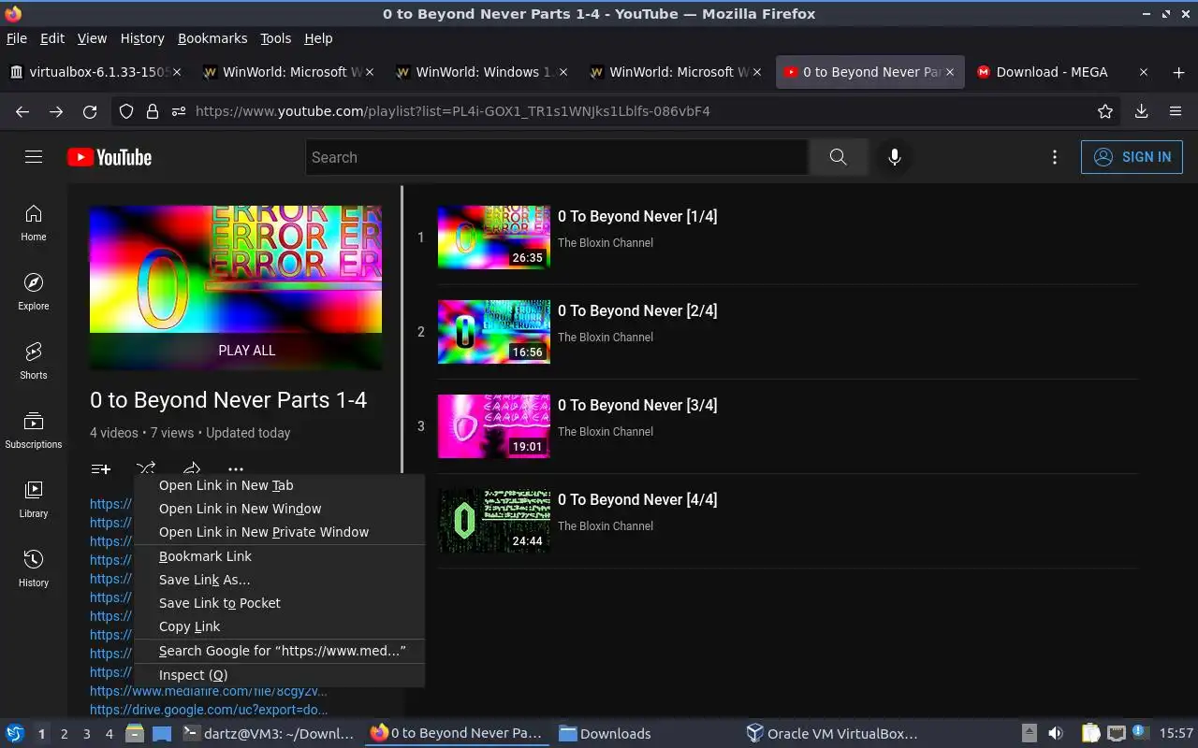This screenshot has height=748, width=1198.
Task: Save playlist with add-to-library icon
Action: (101, 468)
